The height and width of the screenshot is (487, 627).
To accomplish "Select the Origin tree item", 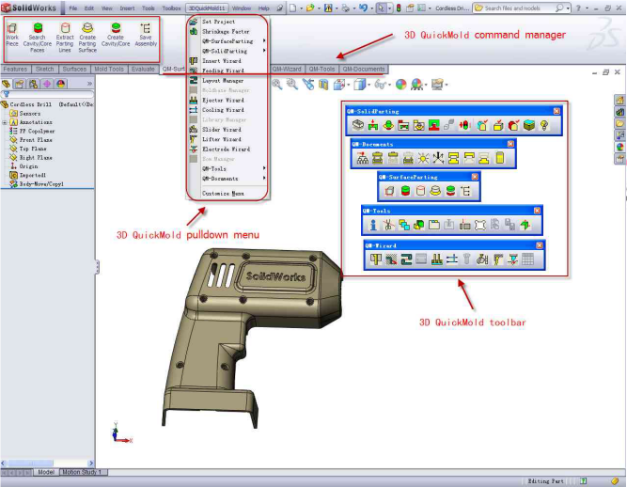I will [x=24, y=166].
